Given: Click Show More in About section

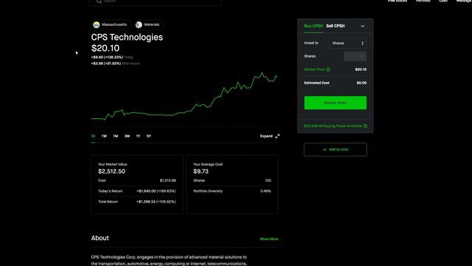Looking at the screenshot, I should click(x=269, y=239).
